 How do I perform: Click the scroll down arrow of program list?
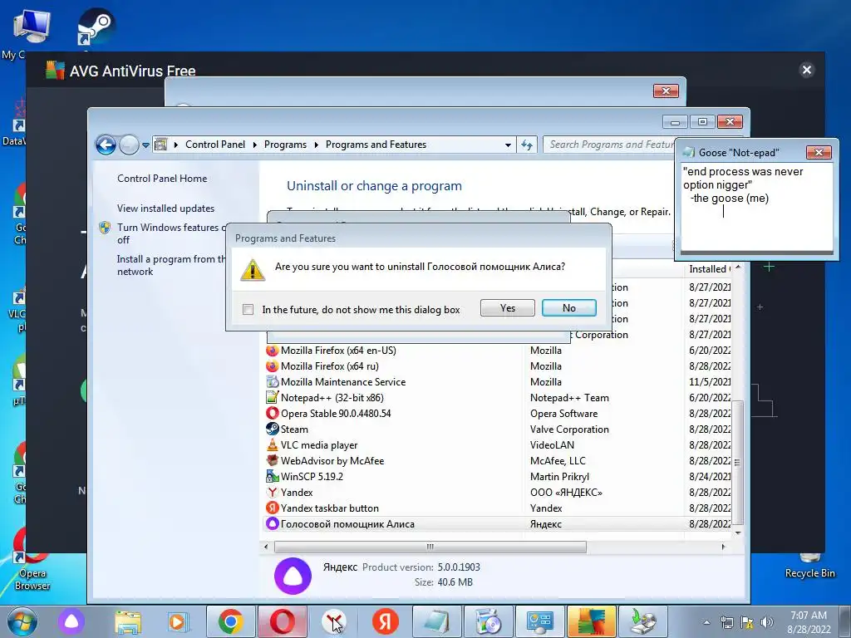[x=738, y=532]
